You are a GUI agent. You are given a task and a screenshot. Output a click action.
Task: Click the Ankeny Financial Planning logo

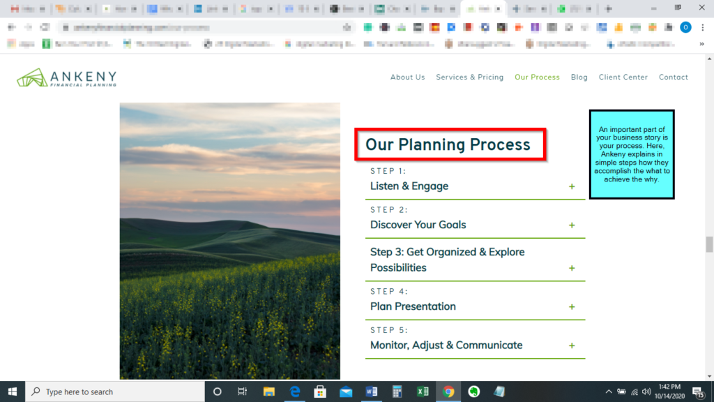[67, 77]
